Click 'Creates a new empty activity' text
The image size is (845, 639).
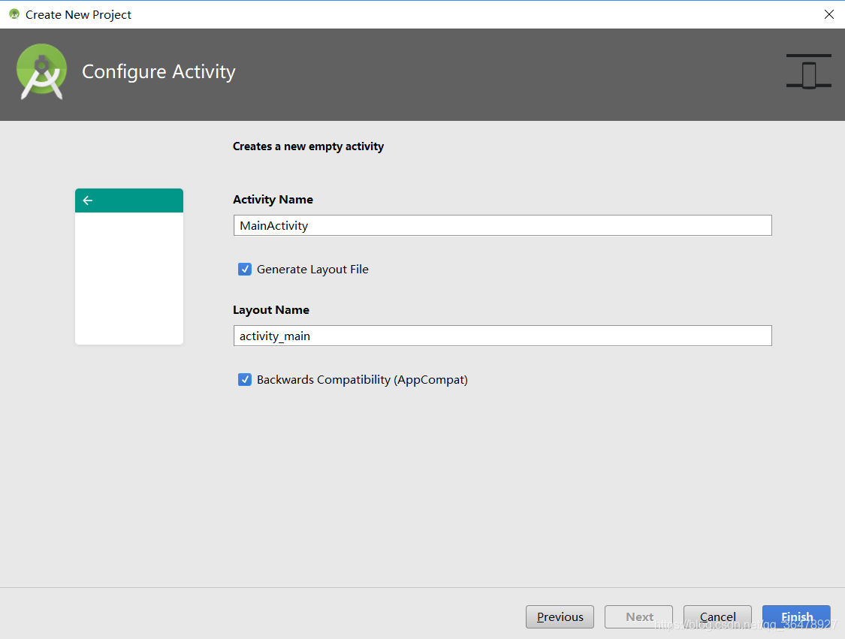pyautogui.click(x=308, y=146)
